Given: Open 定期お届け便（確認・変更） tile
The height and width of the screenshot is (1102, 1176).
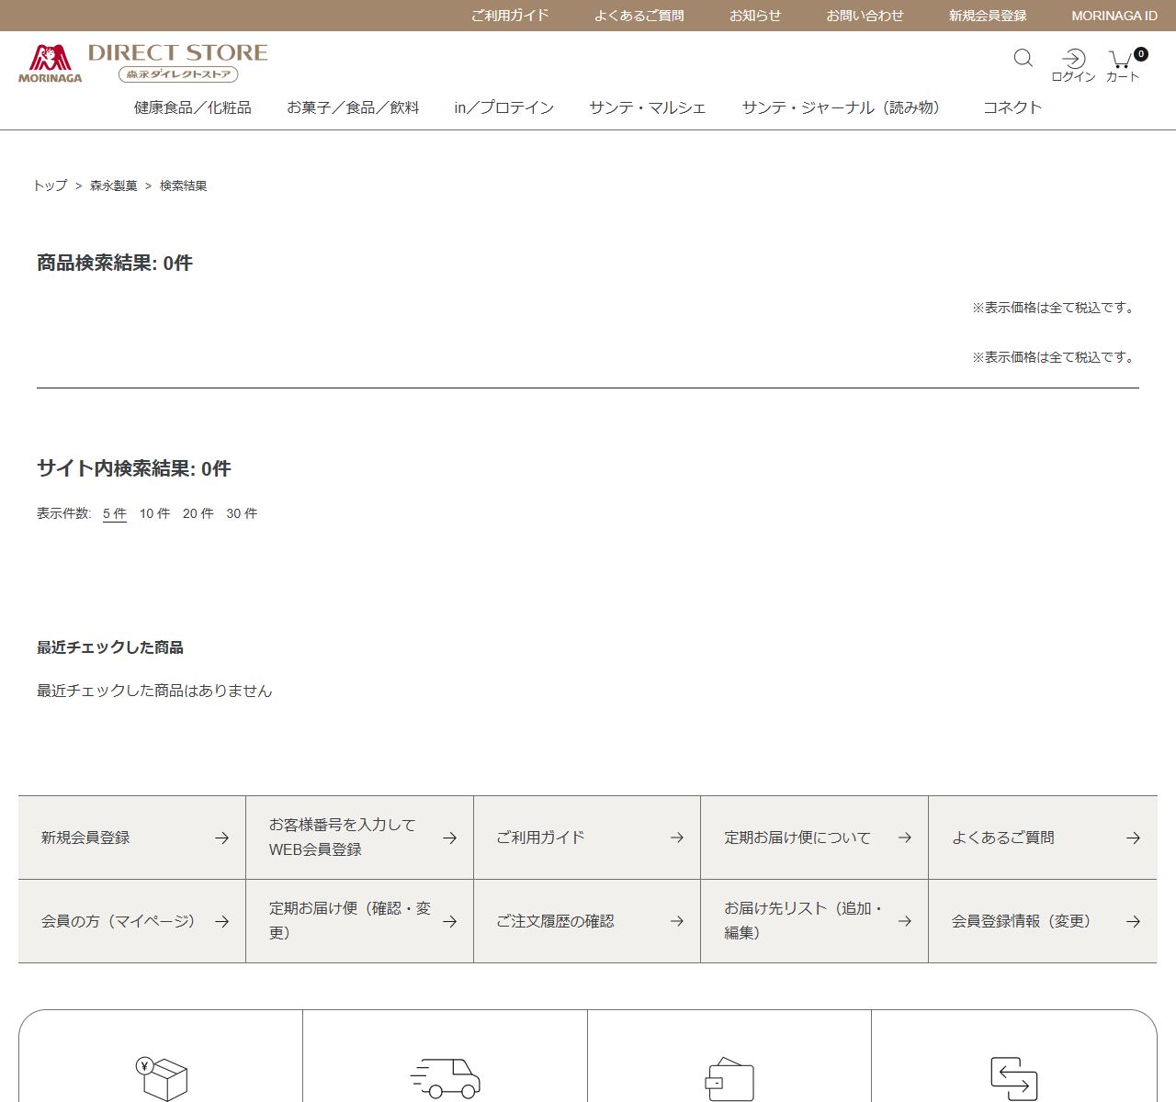Looking at the screenshot, I should pyautogui.click(x=360, y=921).
